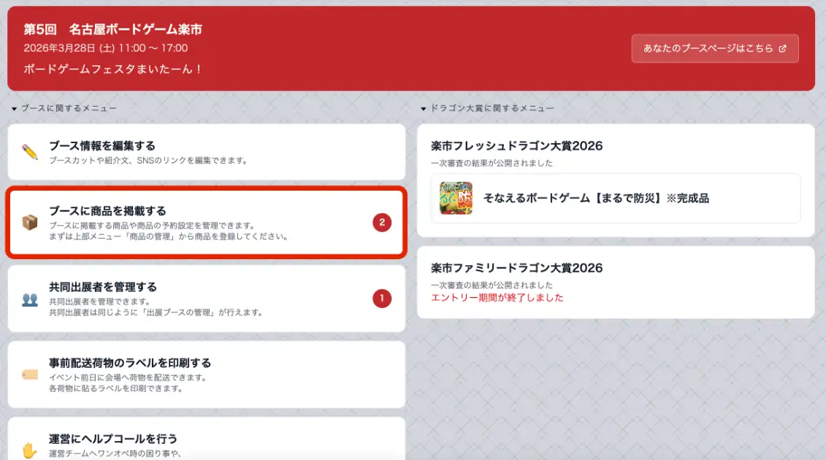Click the red badge showing number 1
Viewport: 826px width, 460px height.
(382, 299)
